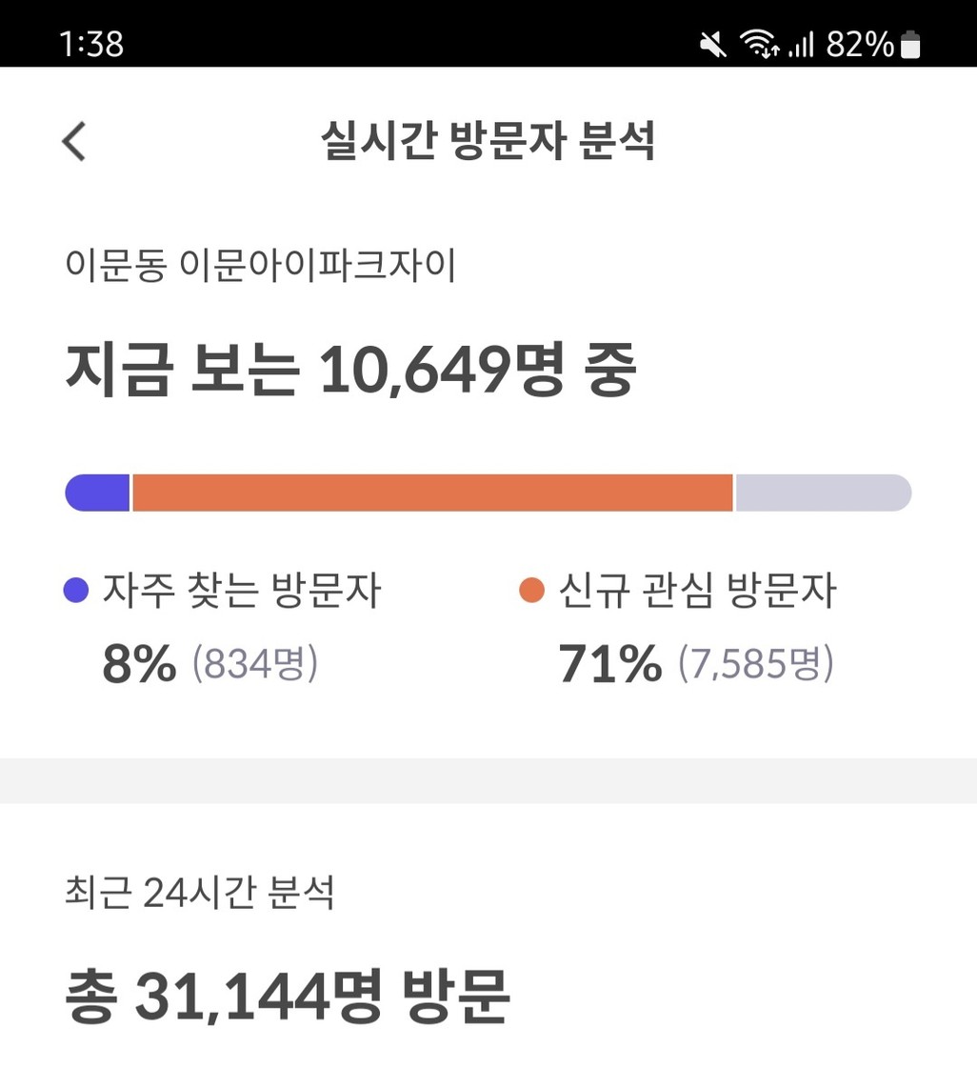977x1088 pixels.
Task: Tap the 지금 보는 10,649명 중 headline
Action: (x=350, y=369)
